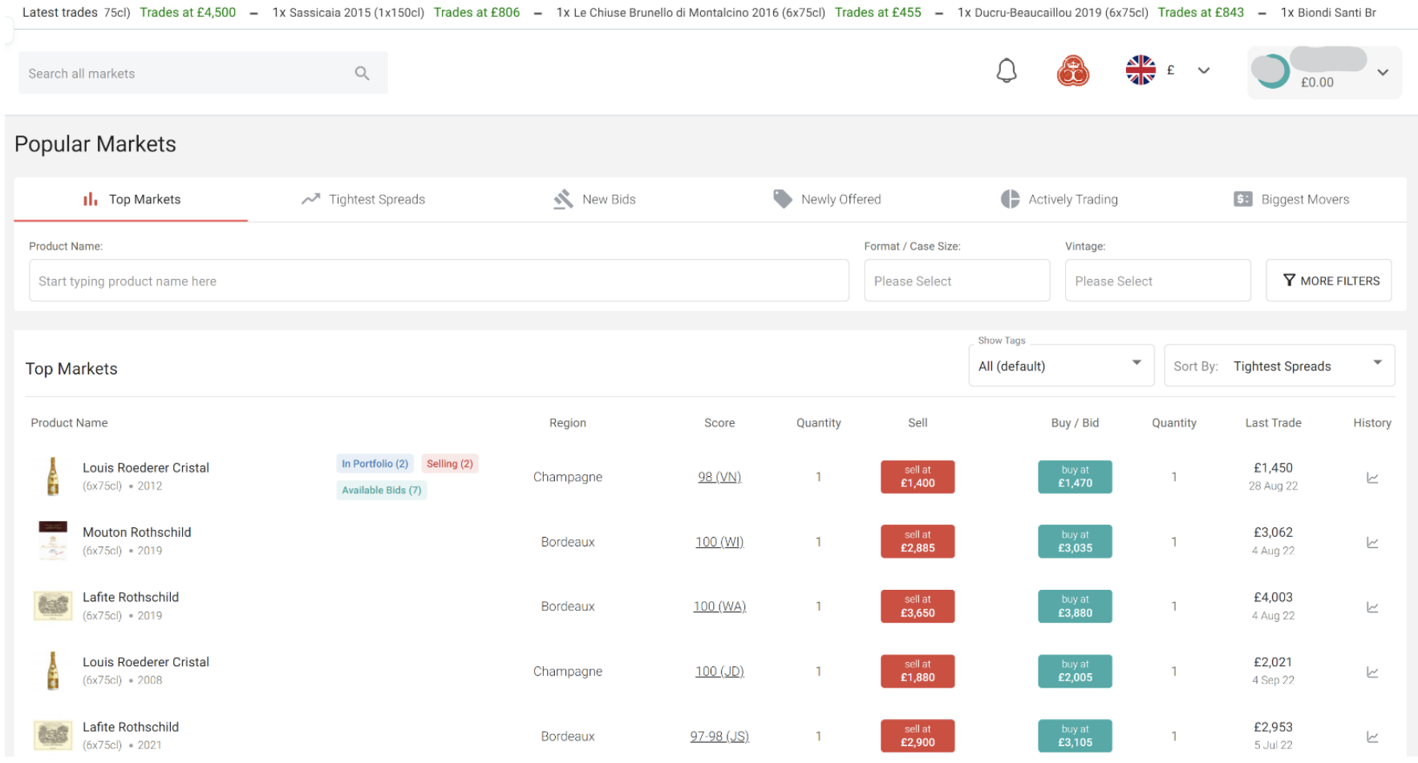Click sell at £3,650 button
1418x763 pixels.
[x=918, y=607]
